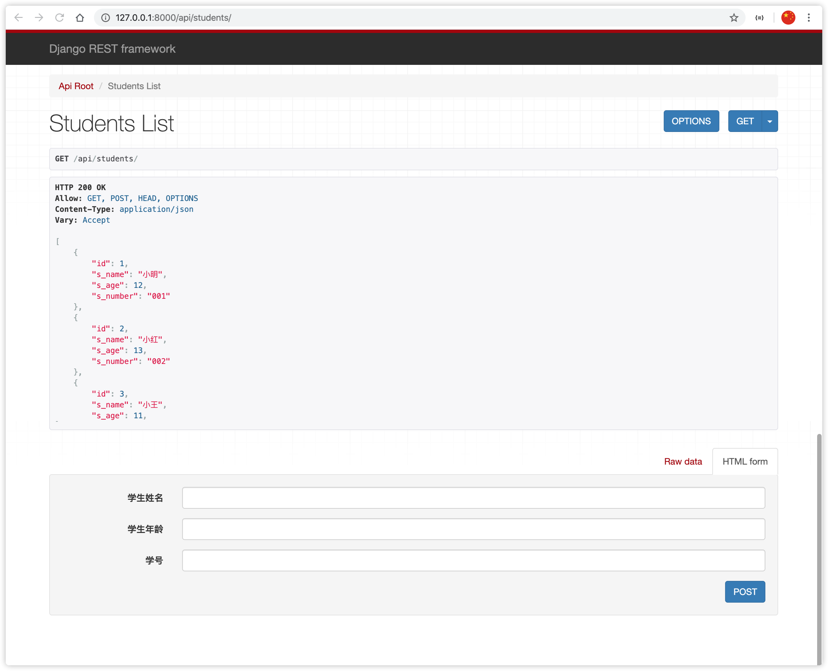Viewport: 828px width, 671px height.
Task: Focus the 学生年龄 input field
Action: pos(473,529)
